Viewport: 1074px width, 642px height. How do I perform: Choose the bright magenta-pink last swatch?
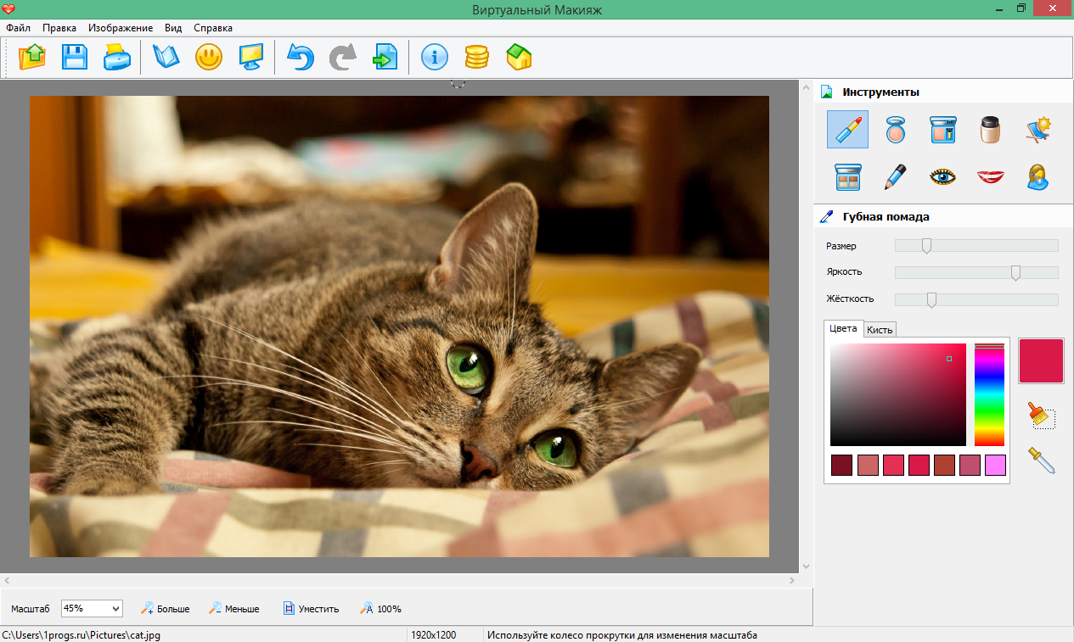(995, 465)
